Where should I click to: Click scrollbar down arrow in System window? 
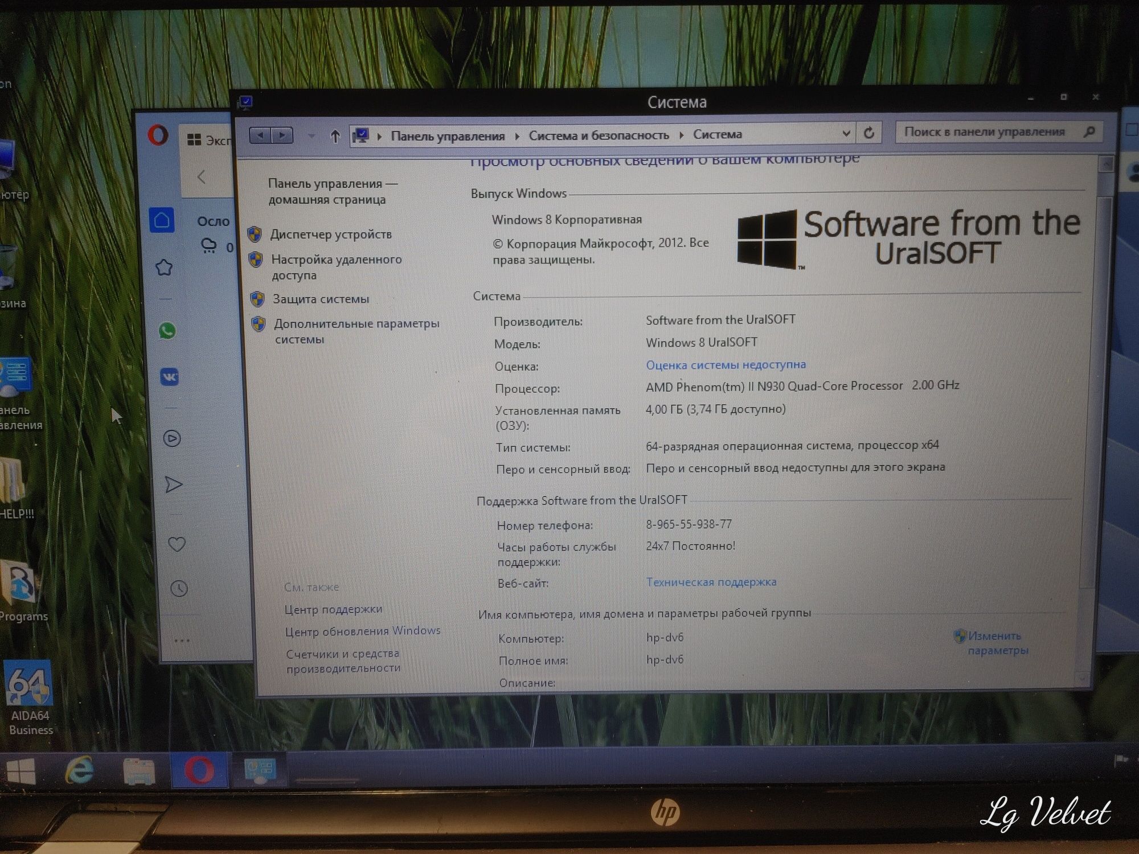[x=1083, y=679]
